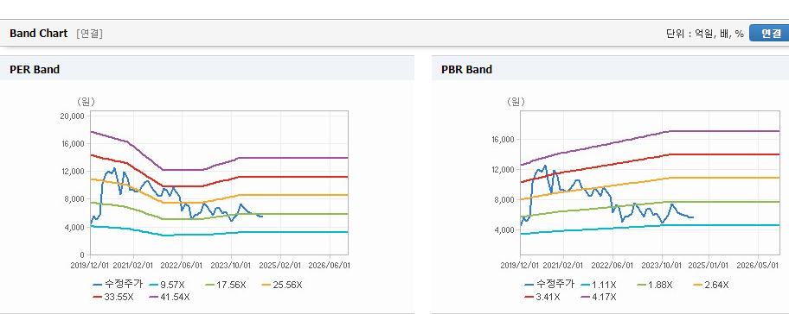Toggle the 17.56X legend entry
The image size is (789, 314).
225,285
